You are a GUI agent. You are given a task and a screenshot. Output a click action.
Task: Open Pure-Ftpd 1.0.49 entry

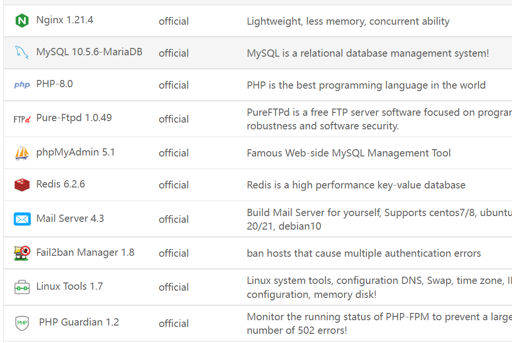[74, 118]
